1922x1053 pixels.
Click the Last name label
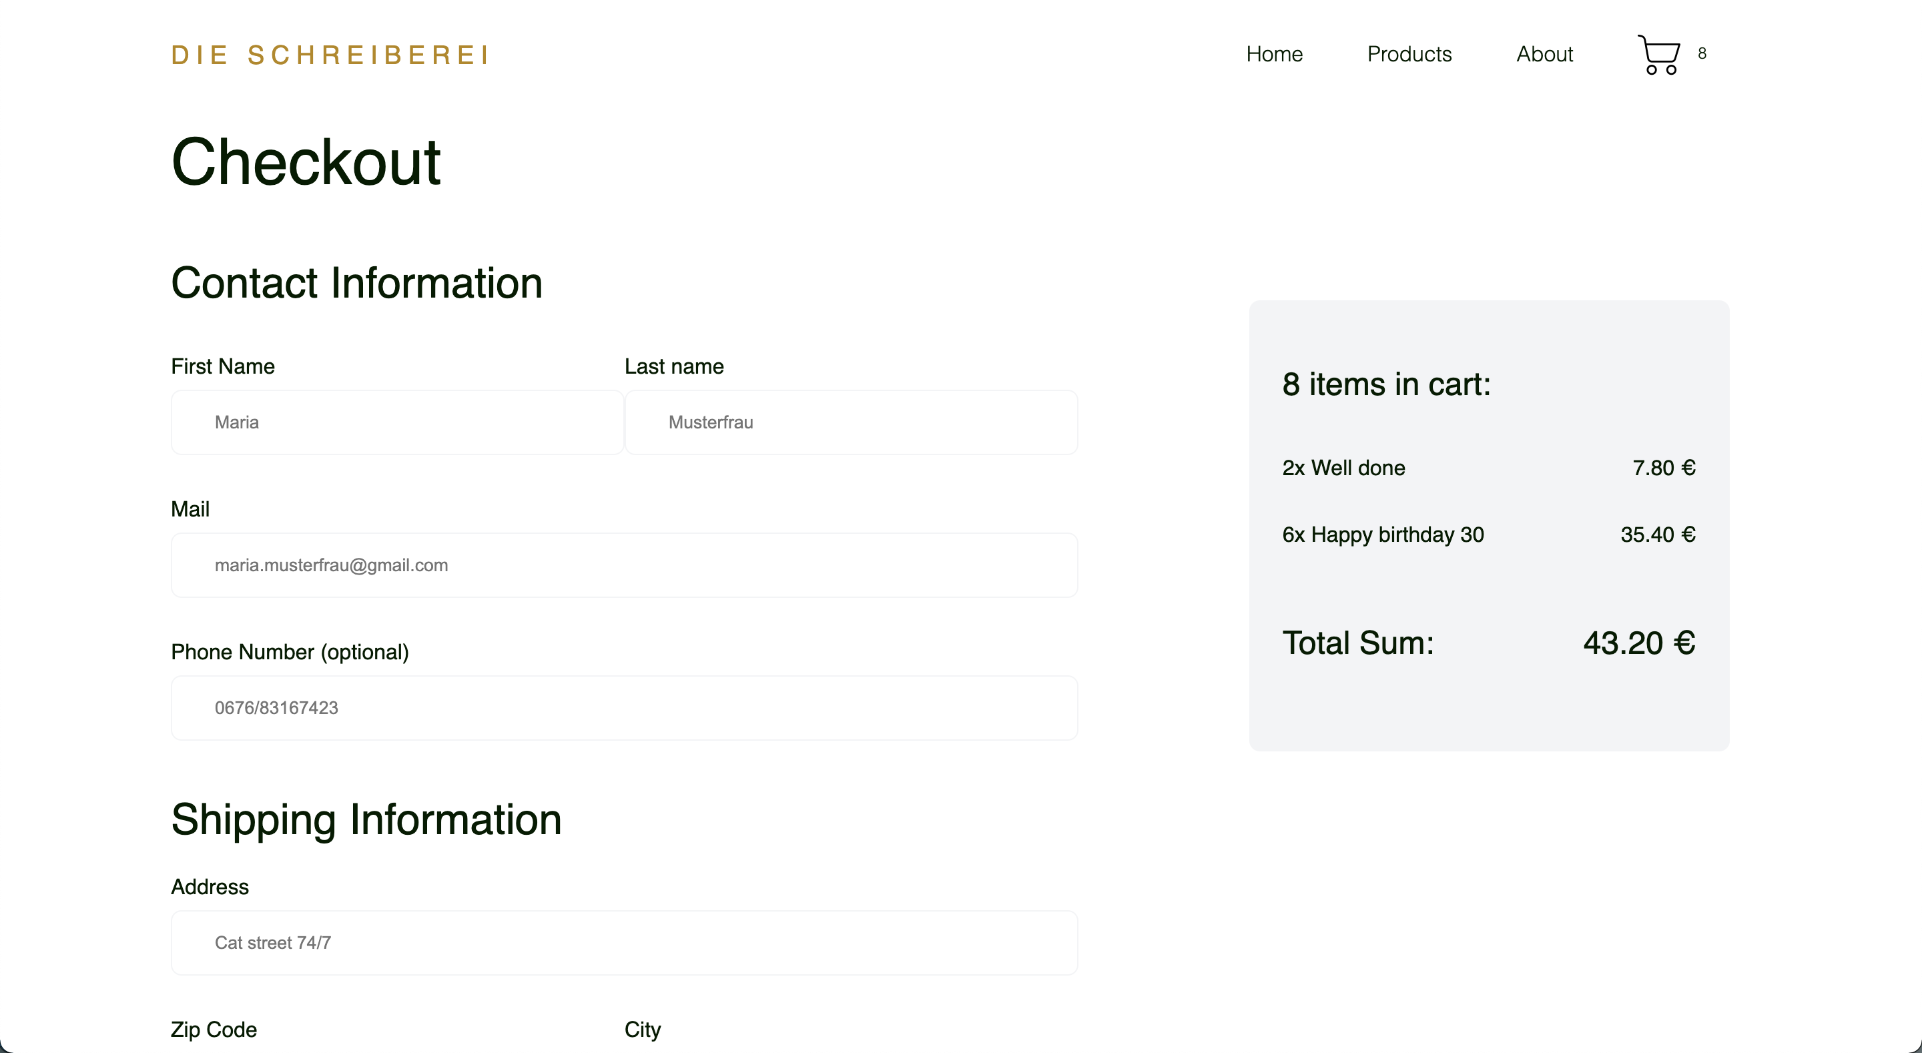coord(674,366)
